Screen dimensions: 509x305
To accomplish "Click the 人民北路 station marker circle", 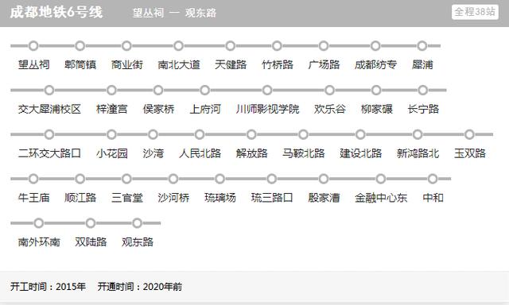I will (200, 134).
